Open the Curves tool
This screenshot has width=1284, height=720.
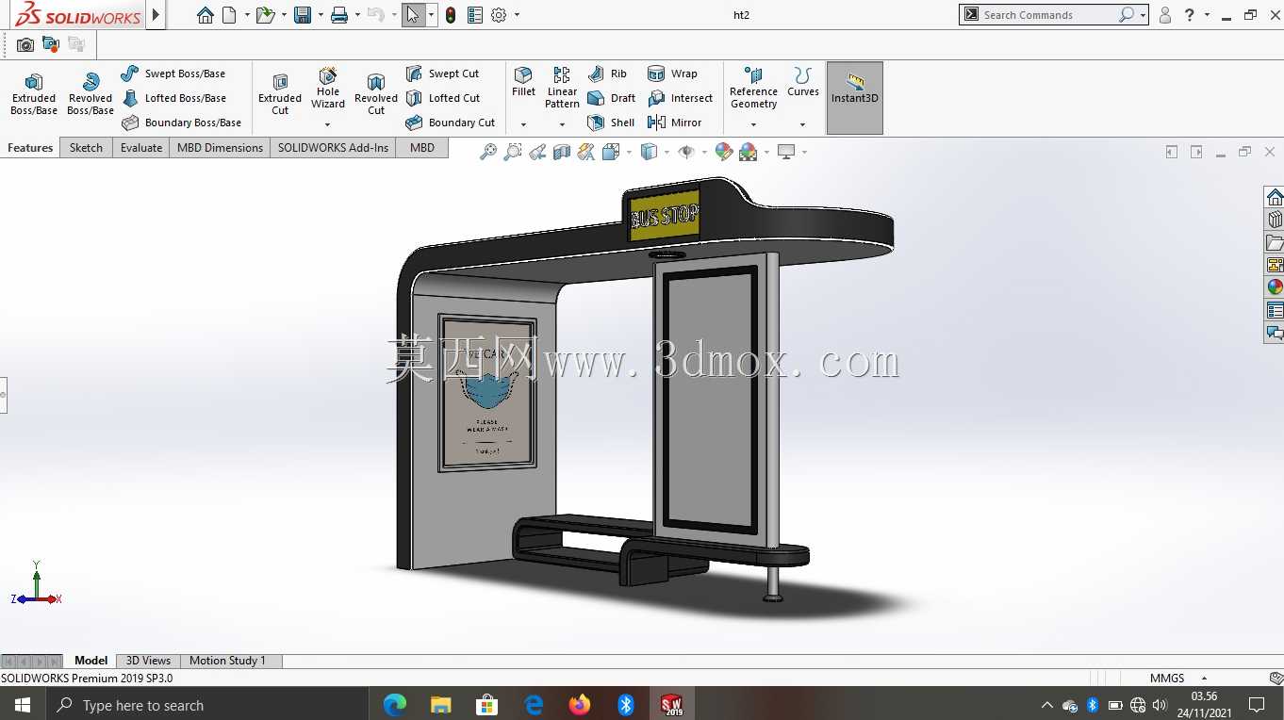tap(803, 83)
